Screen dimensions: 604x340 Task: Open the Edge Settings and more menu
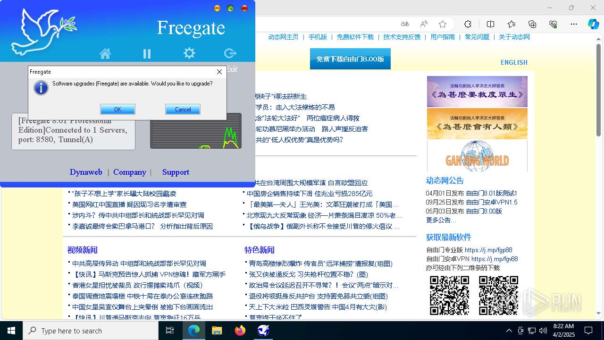tap(574, 24)
